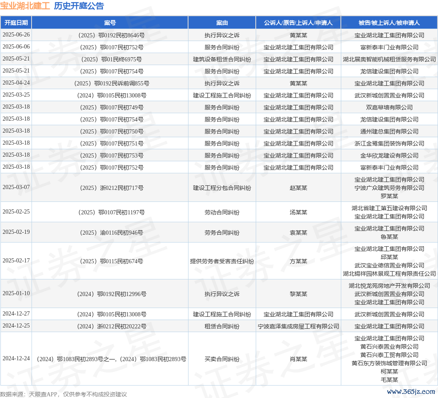Click defendant 武汉宝业德信置业有限公司
The image size is (438, 398).
click(x=389, y=265)
